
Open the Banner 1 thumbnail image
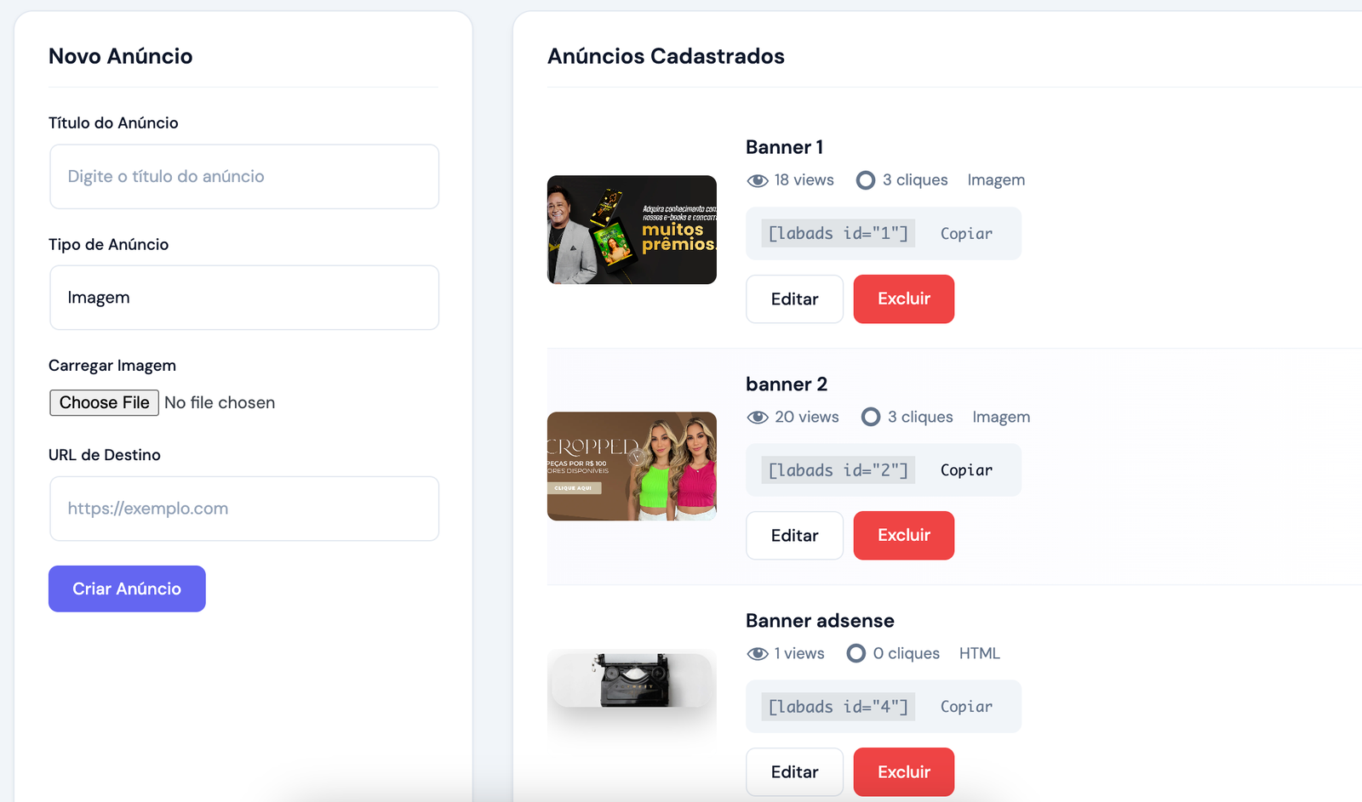tap(632, 230)
